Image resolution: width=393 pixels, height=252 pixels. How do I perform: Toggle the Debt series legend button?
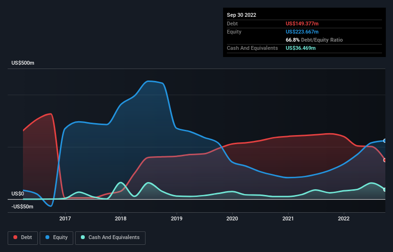(x=23, y=238)
